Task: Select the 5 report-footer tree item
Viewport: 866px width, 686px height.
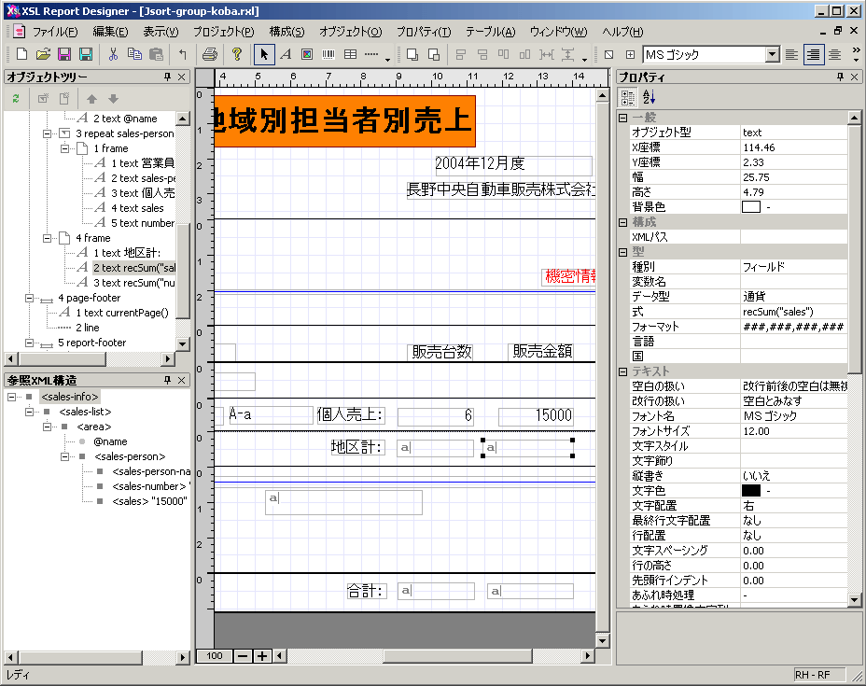Action: (x=91, y=343)
